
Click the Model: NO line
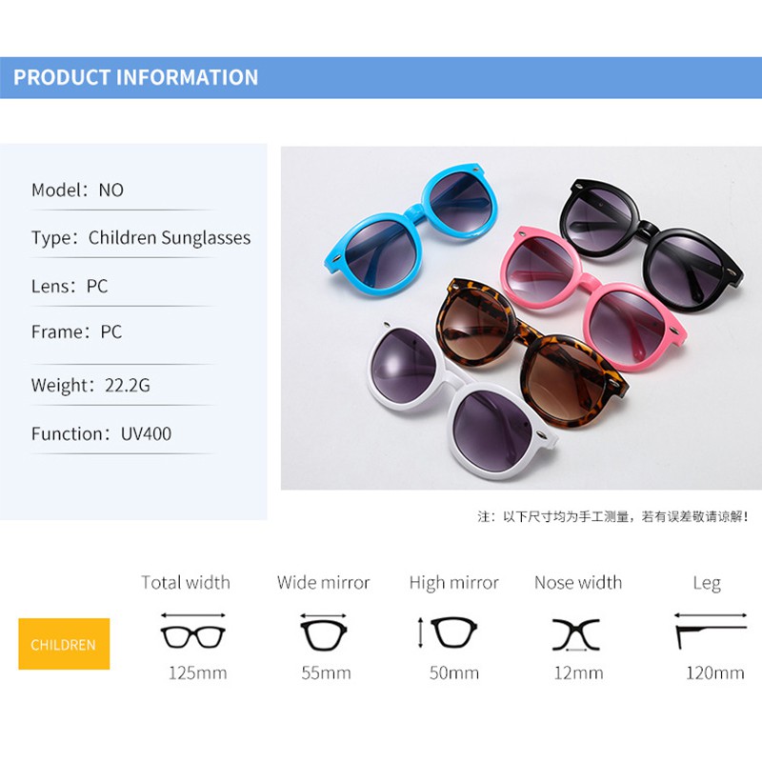pos(77,190)
